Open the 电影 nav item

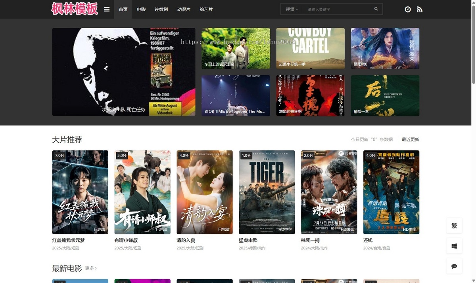click(x=141, y=9)
